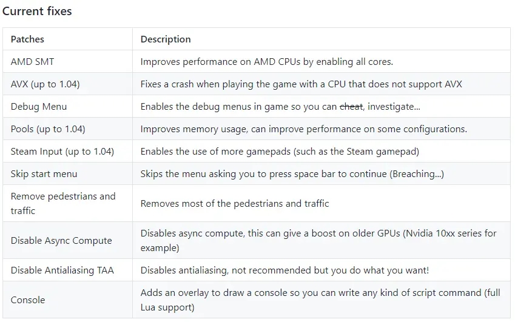This screenshot has height=322, width=515.
Task: Click the "AVX (up to 1.04)" cell
Action: point(45,84)
